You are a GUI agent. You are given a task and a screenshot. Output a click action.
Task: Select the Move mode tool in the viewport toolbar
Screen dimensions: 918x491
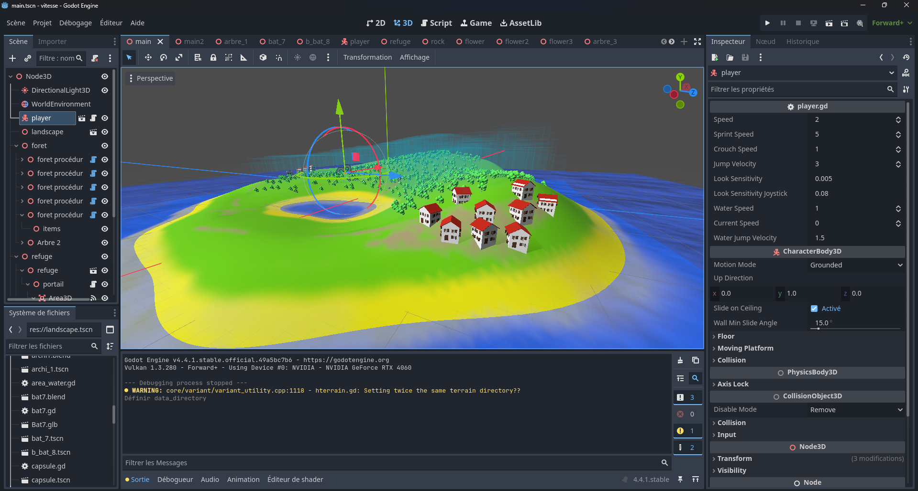tap(148, 57)
